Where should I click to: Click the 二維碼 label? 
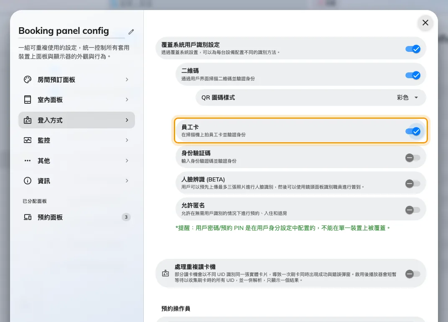190,71
